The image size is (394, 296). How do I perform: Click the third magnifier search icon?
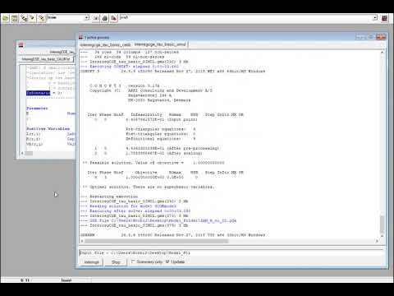click(41, 18)
